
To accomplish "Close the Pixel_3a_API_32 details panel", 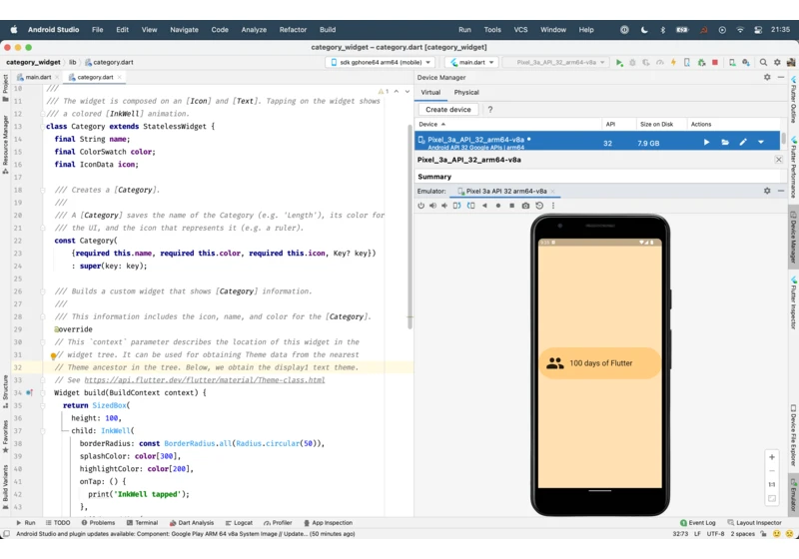I will pyautogui.click(x=779, y=160).
